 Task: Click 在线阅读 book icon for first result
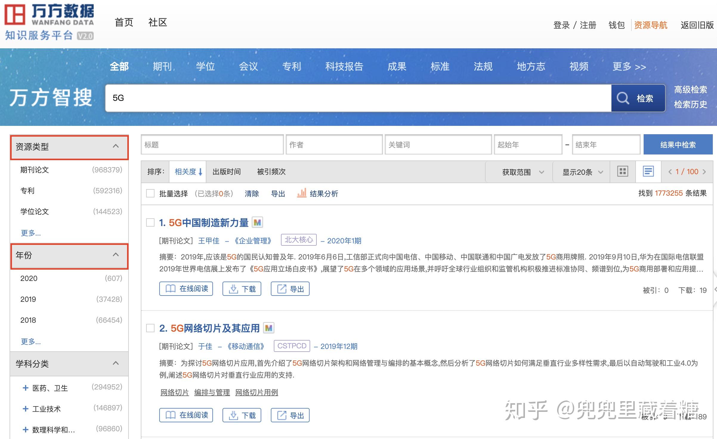click(x=171, y=289)
